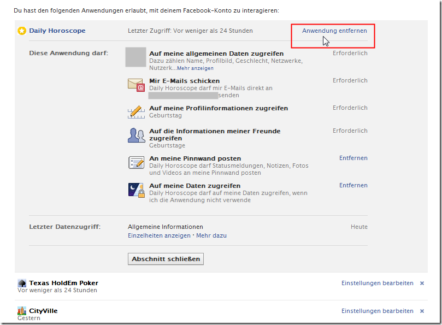Click the 'Diese Anwendung darf:' label
Viewport: 442px width, 325px height.
(x=69, y=53)
